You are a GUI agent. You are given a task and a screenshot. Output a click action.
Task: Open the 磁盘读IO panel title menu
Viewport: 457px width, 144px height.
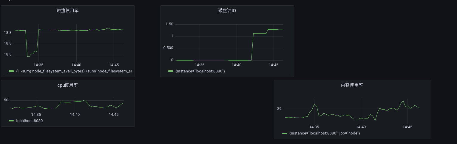(227, 11)
